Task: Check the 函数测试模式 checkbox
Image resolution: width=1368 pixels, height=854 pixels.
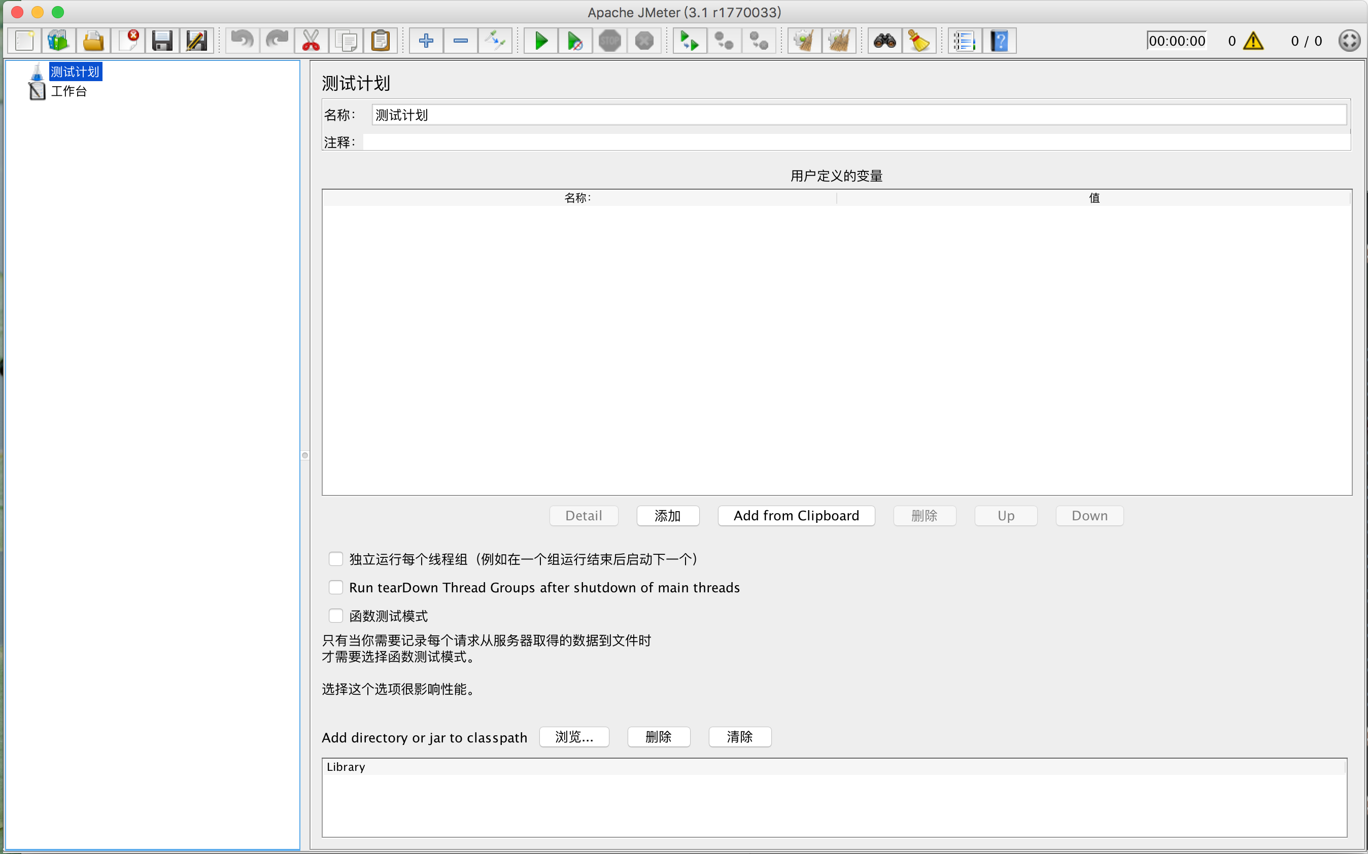Action: pos(335,616)
